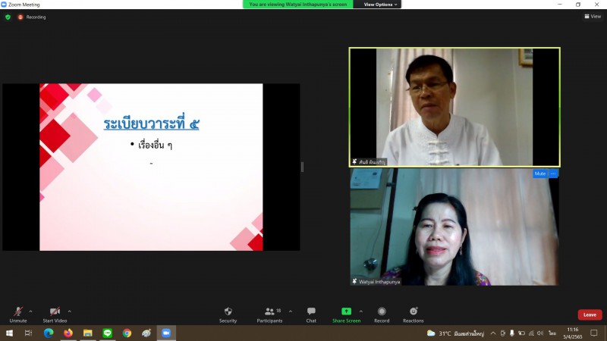The image size is (607, 341).
Task: Launch Microsoft Edge from taskbar
Action: click(x=49, y=333)
